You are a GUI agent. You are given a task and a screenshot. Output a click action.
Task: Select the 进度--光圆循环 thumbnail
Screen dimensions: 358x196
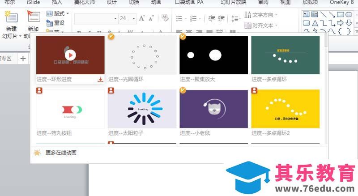pyautogui.click(x=142, y=55)
